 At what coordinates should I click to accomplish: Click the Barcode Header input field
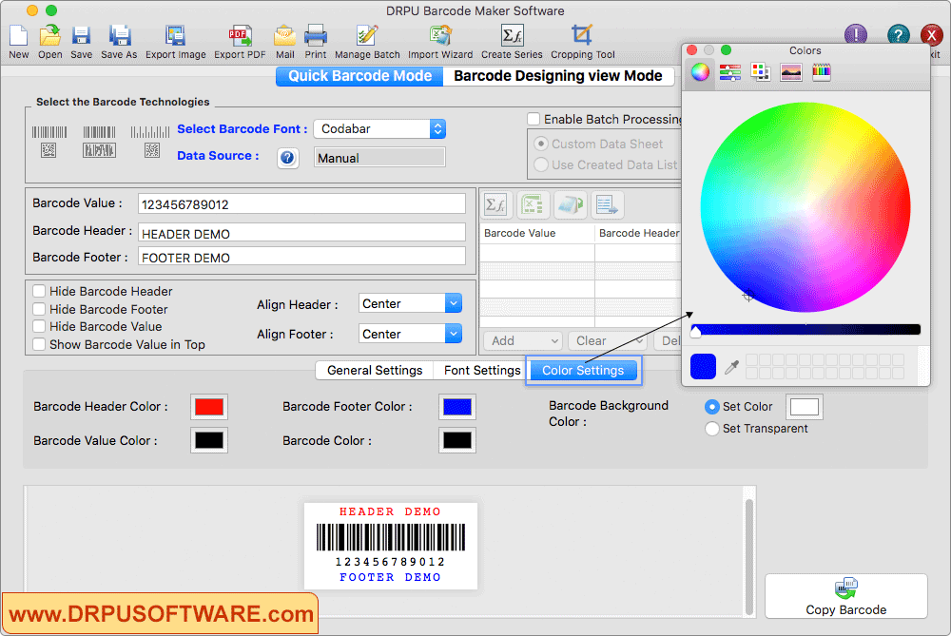[302, 233]
